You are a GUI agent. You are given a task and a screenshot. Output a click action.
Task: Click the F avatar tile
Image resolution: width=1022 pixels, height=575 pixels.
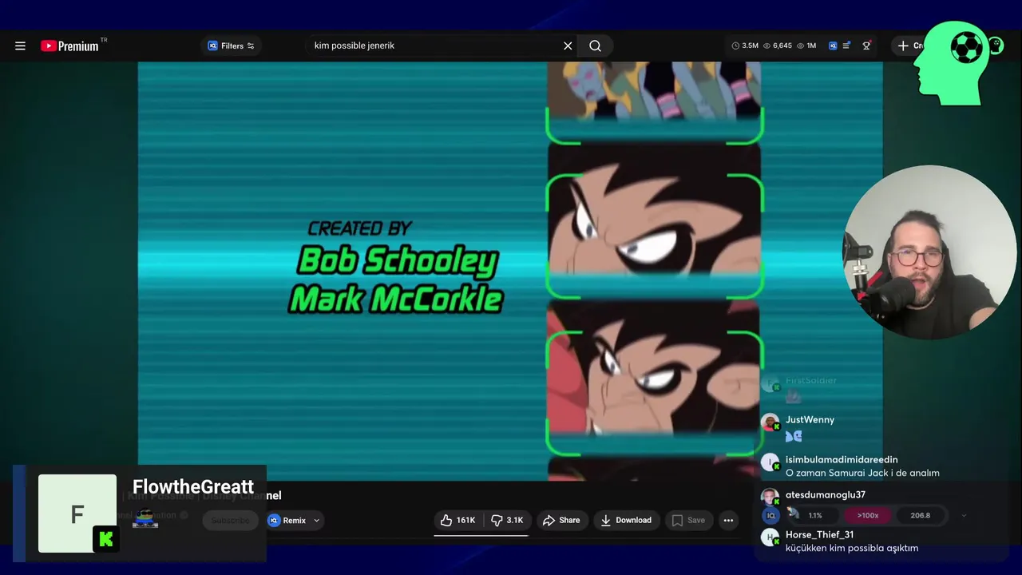click(77, 513)
